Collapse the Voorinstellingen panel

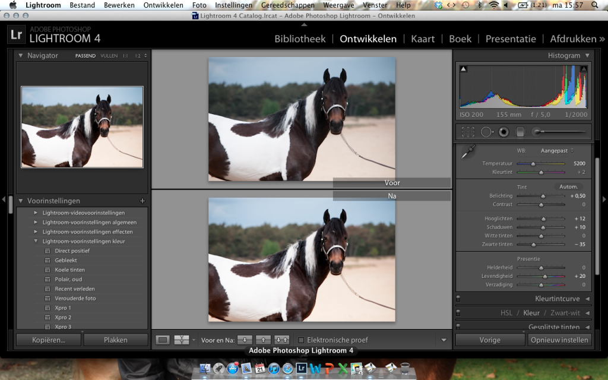click(x=21, y=201)
